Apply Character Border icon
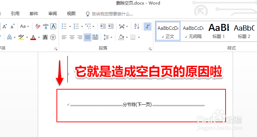 pyautogui.click(x=53, y=26)
